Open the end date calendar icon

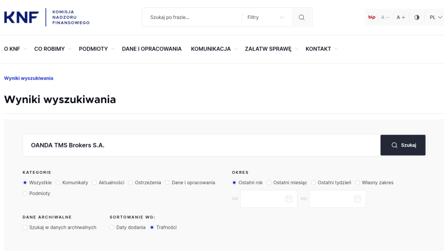pos(357,199)
